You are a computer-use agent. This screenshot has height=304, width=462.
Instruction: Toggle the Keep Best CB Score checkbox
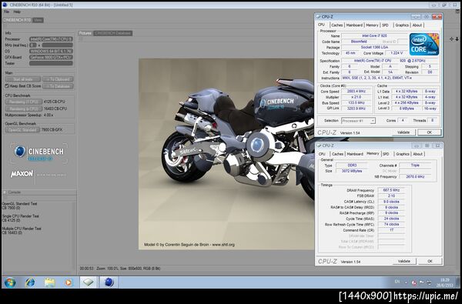(7, 86)
